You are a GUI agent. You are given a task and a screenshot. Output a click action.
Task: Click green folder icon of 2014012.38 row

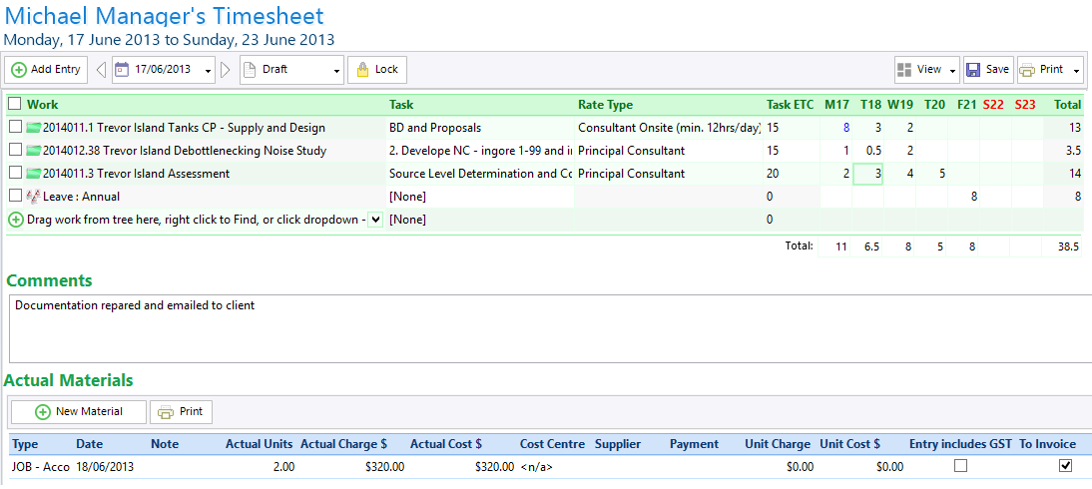33,151
